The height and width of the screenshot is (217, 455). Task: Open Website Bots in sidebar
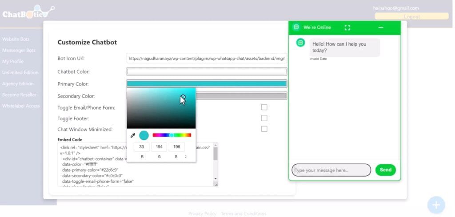[16, 39]
